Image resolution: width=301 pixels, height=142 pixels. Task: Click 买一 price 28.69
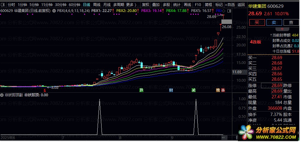[277, 58]
